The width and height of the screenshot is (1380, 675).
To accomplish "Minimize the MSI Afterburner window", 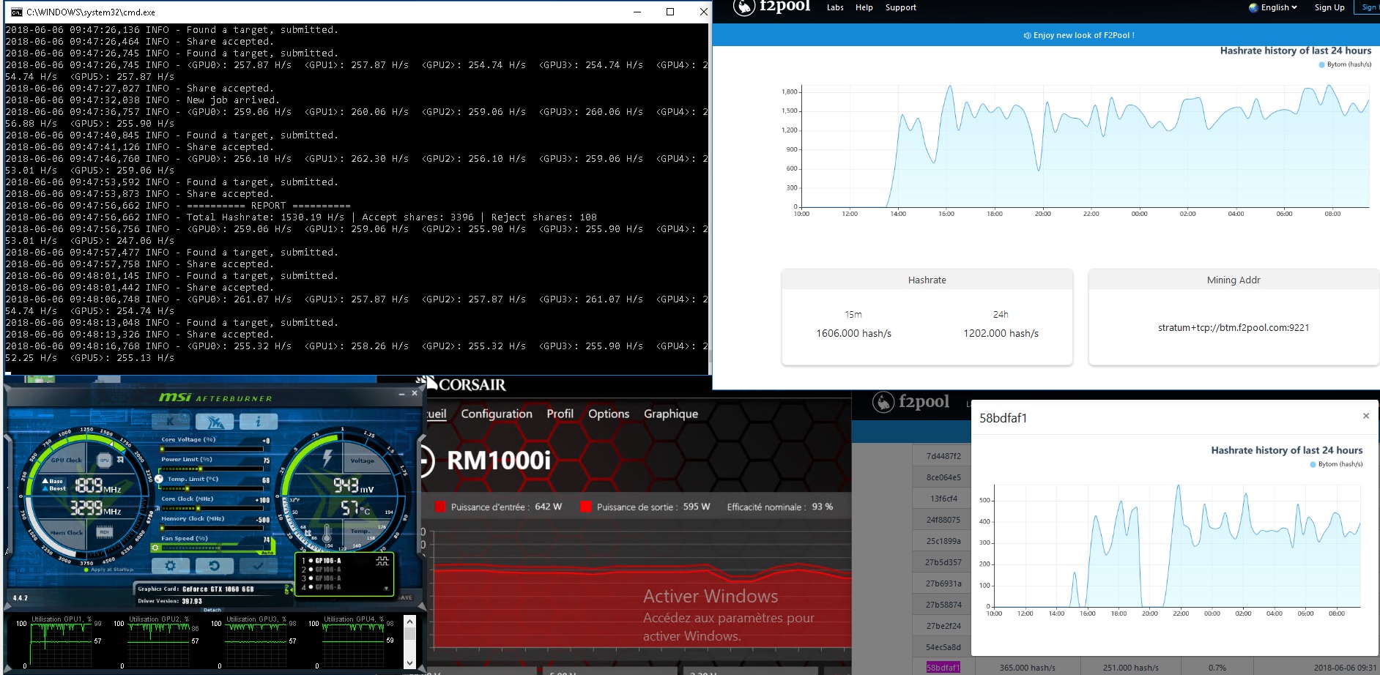I will point(401,394).
